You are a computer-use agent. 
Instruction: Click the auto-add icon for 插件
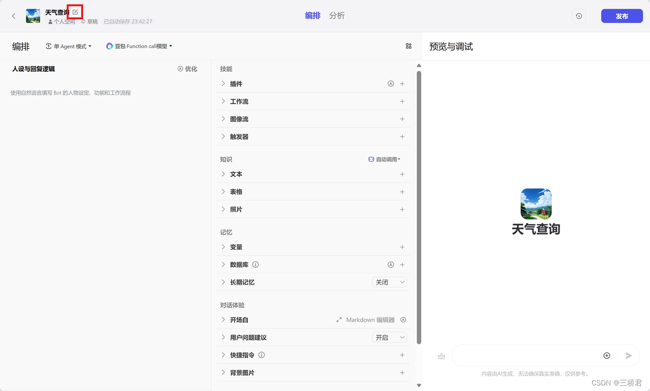pos(391,84)
